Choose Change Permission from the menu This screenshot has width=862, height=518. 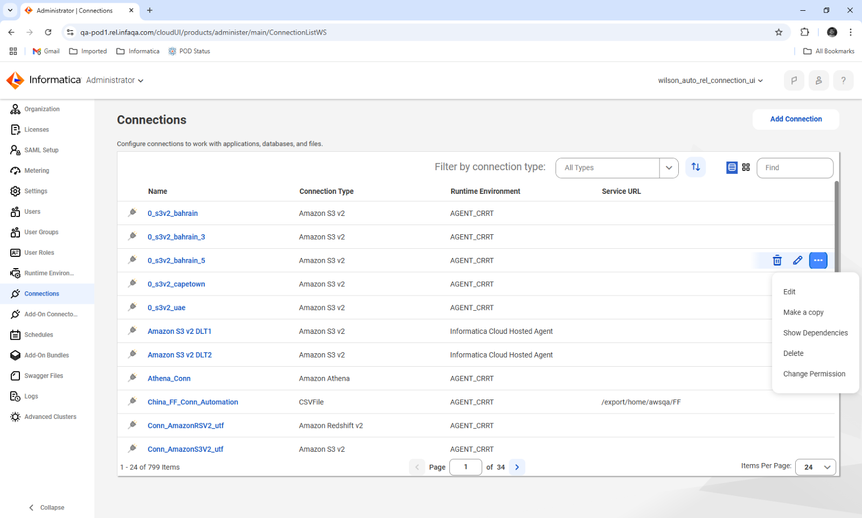814,374
